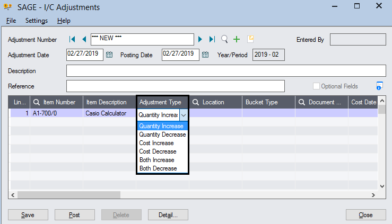This screenshot has height=224, width=392.
Task: Click the grid's scroll-up arrow
Action: click(382, 101)
